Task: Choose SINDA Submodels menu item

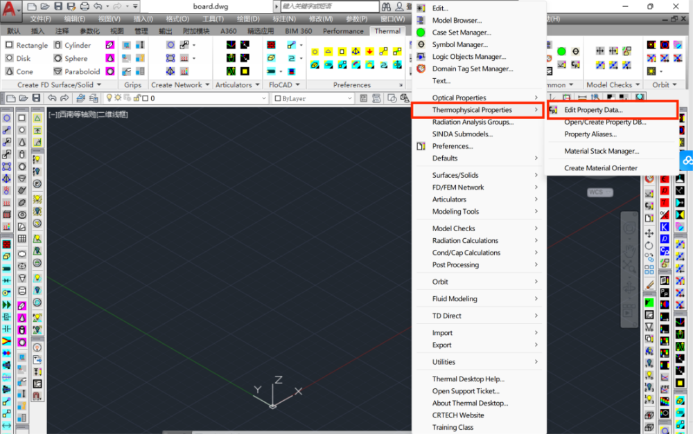Action: 479,134
